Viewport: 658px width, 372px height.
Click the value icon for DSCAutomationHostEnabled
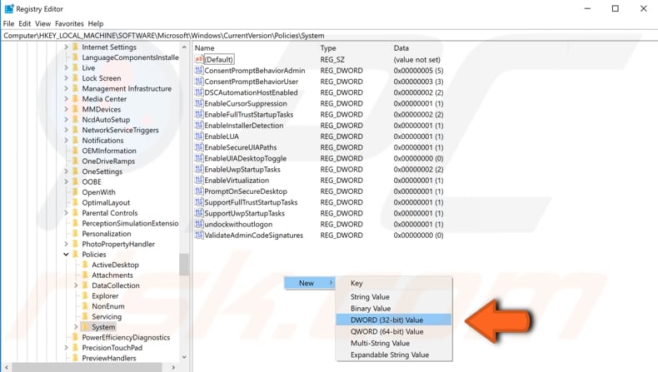point(199,92)
